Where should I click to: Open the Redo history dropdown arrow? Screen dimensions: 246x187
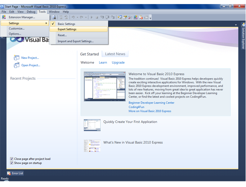click(86, 17)
